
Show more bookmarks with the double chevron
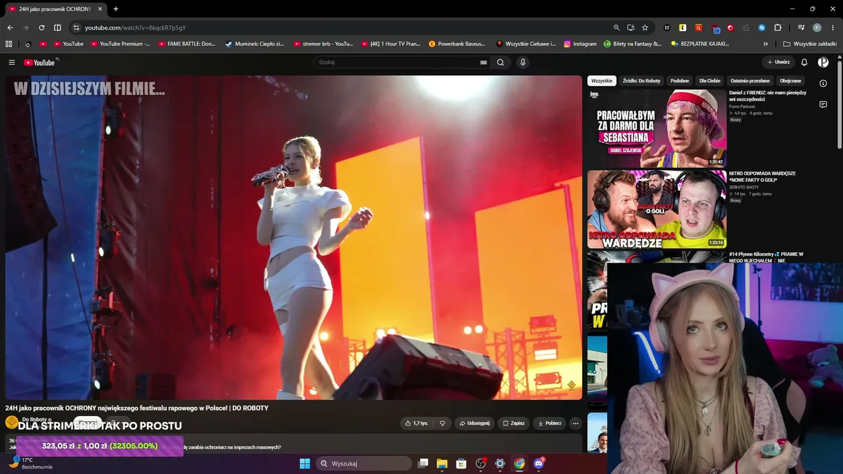pos(765,44)
